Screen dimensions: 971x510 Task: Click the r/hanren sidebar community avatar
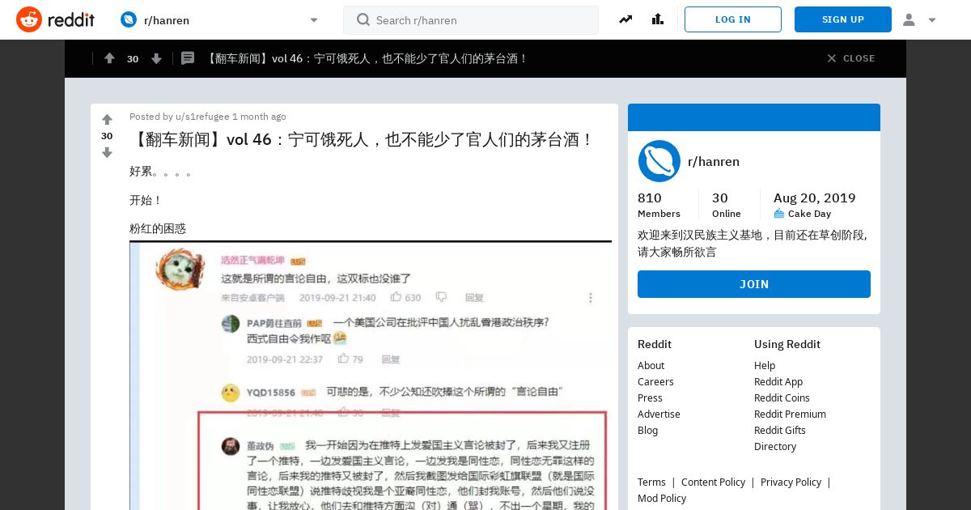[x=659, y=161]
